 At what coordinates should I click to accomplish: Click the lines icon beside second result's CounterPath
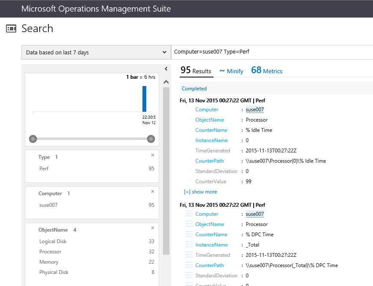189,265
